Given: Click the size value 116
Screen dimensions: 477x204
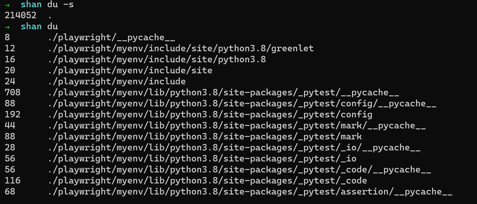Looking at the screenshot, I should point(13,181).
